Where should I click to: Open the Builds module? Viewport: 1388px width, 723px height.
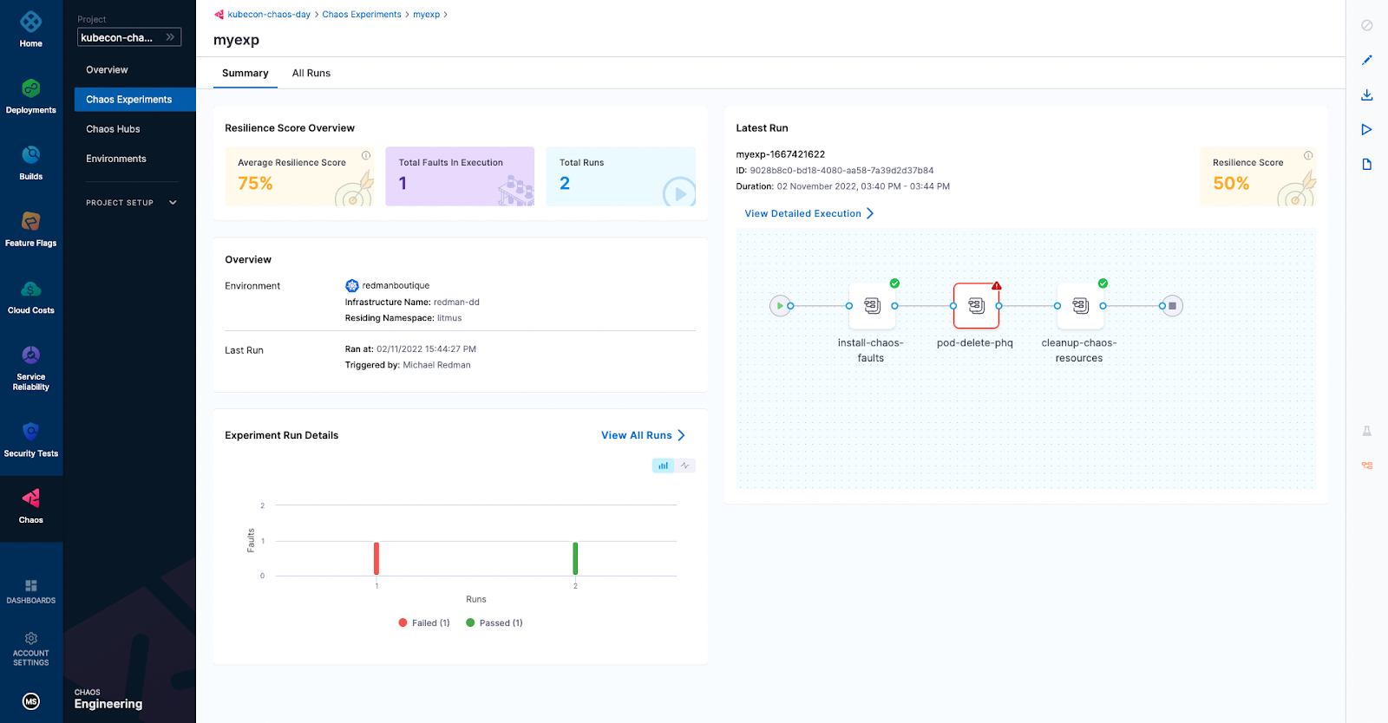(31, 162)
